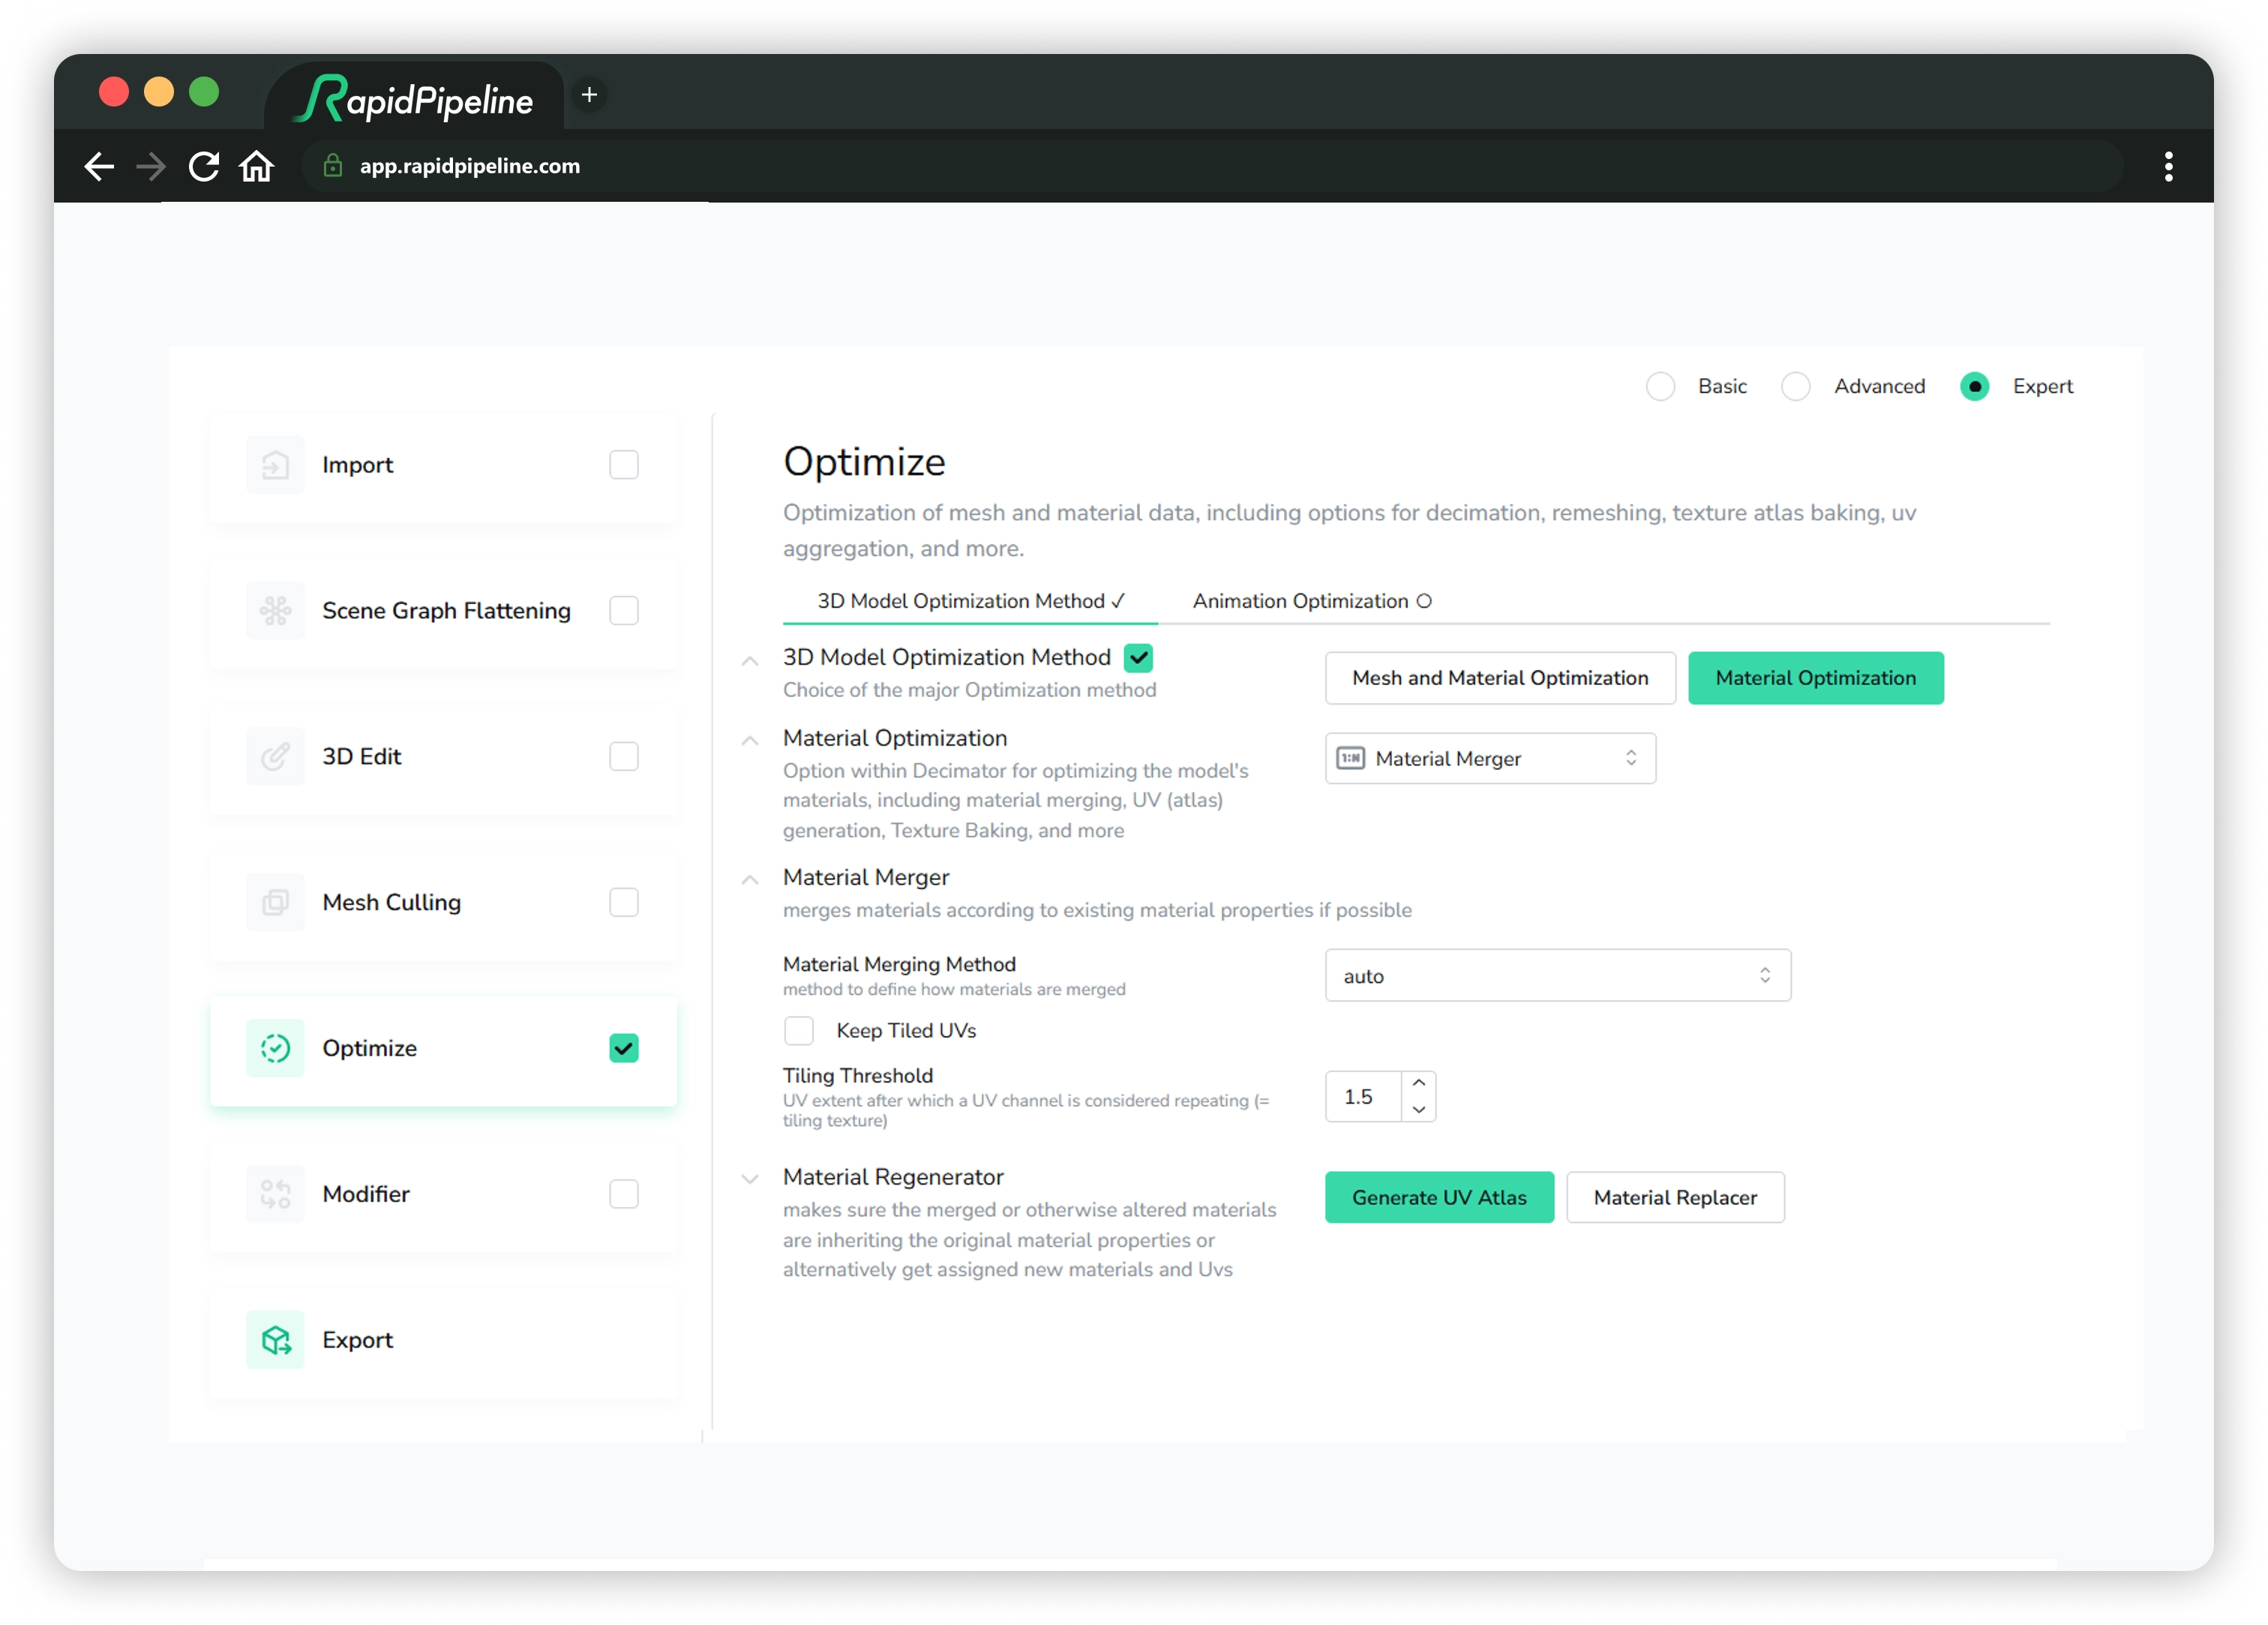Click the Scene Graph Flattening icon

point(275,611)
